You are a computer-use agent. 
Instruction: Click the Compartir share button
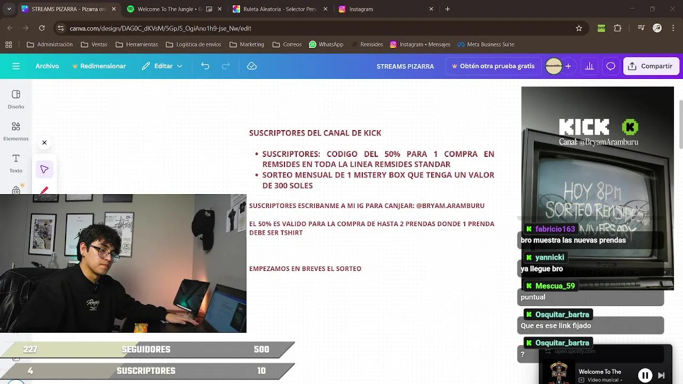click(x=650, y=66)
